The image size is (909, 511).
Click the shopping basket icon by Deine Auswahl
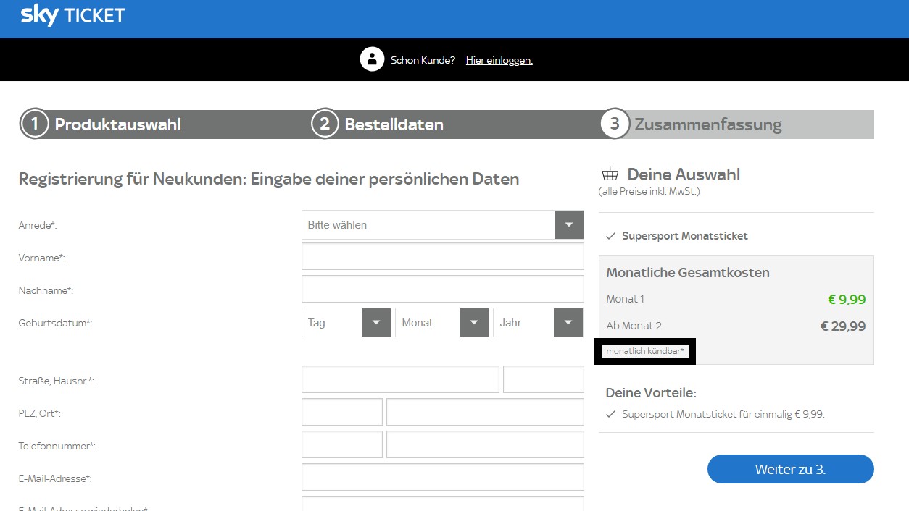tap(610, 174)
